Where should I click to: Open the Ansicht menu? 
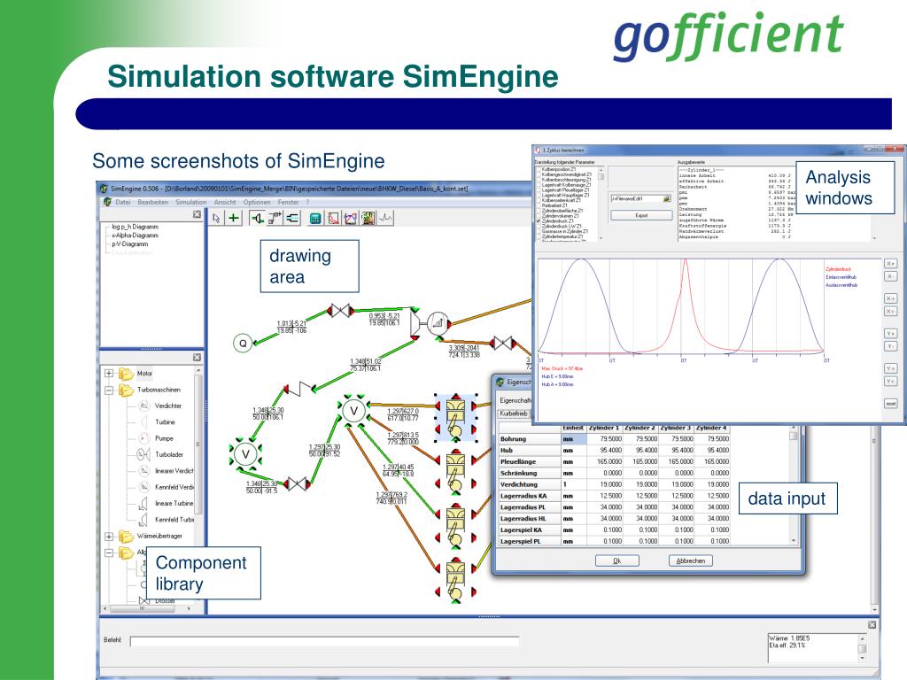point(225,203)
